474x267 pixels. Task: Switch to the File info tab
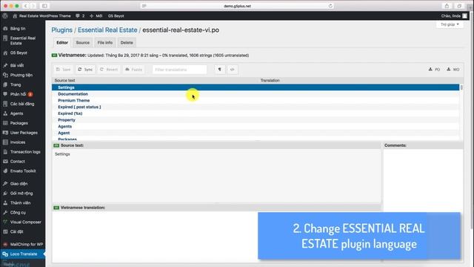[105, 43]
